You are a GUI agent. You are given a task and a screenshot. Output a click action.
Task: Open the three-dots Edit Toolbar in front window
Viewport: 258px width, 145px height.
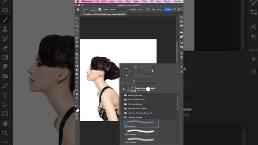tap(77, 102)
